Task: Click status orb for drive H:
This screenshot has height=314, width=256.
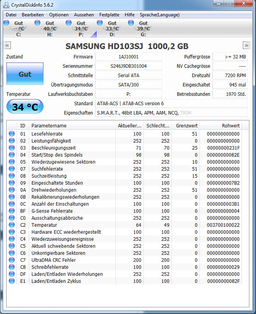Action: [x=37, y=23]
